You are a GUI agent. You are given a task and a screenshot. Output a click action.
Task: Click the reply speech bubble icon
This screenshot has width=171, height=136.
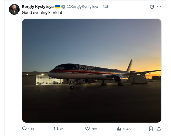[x=24, y=129]
